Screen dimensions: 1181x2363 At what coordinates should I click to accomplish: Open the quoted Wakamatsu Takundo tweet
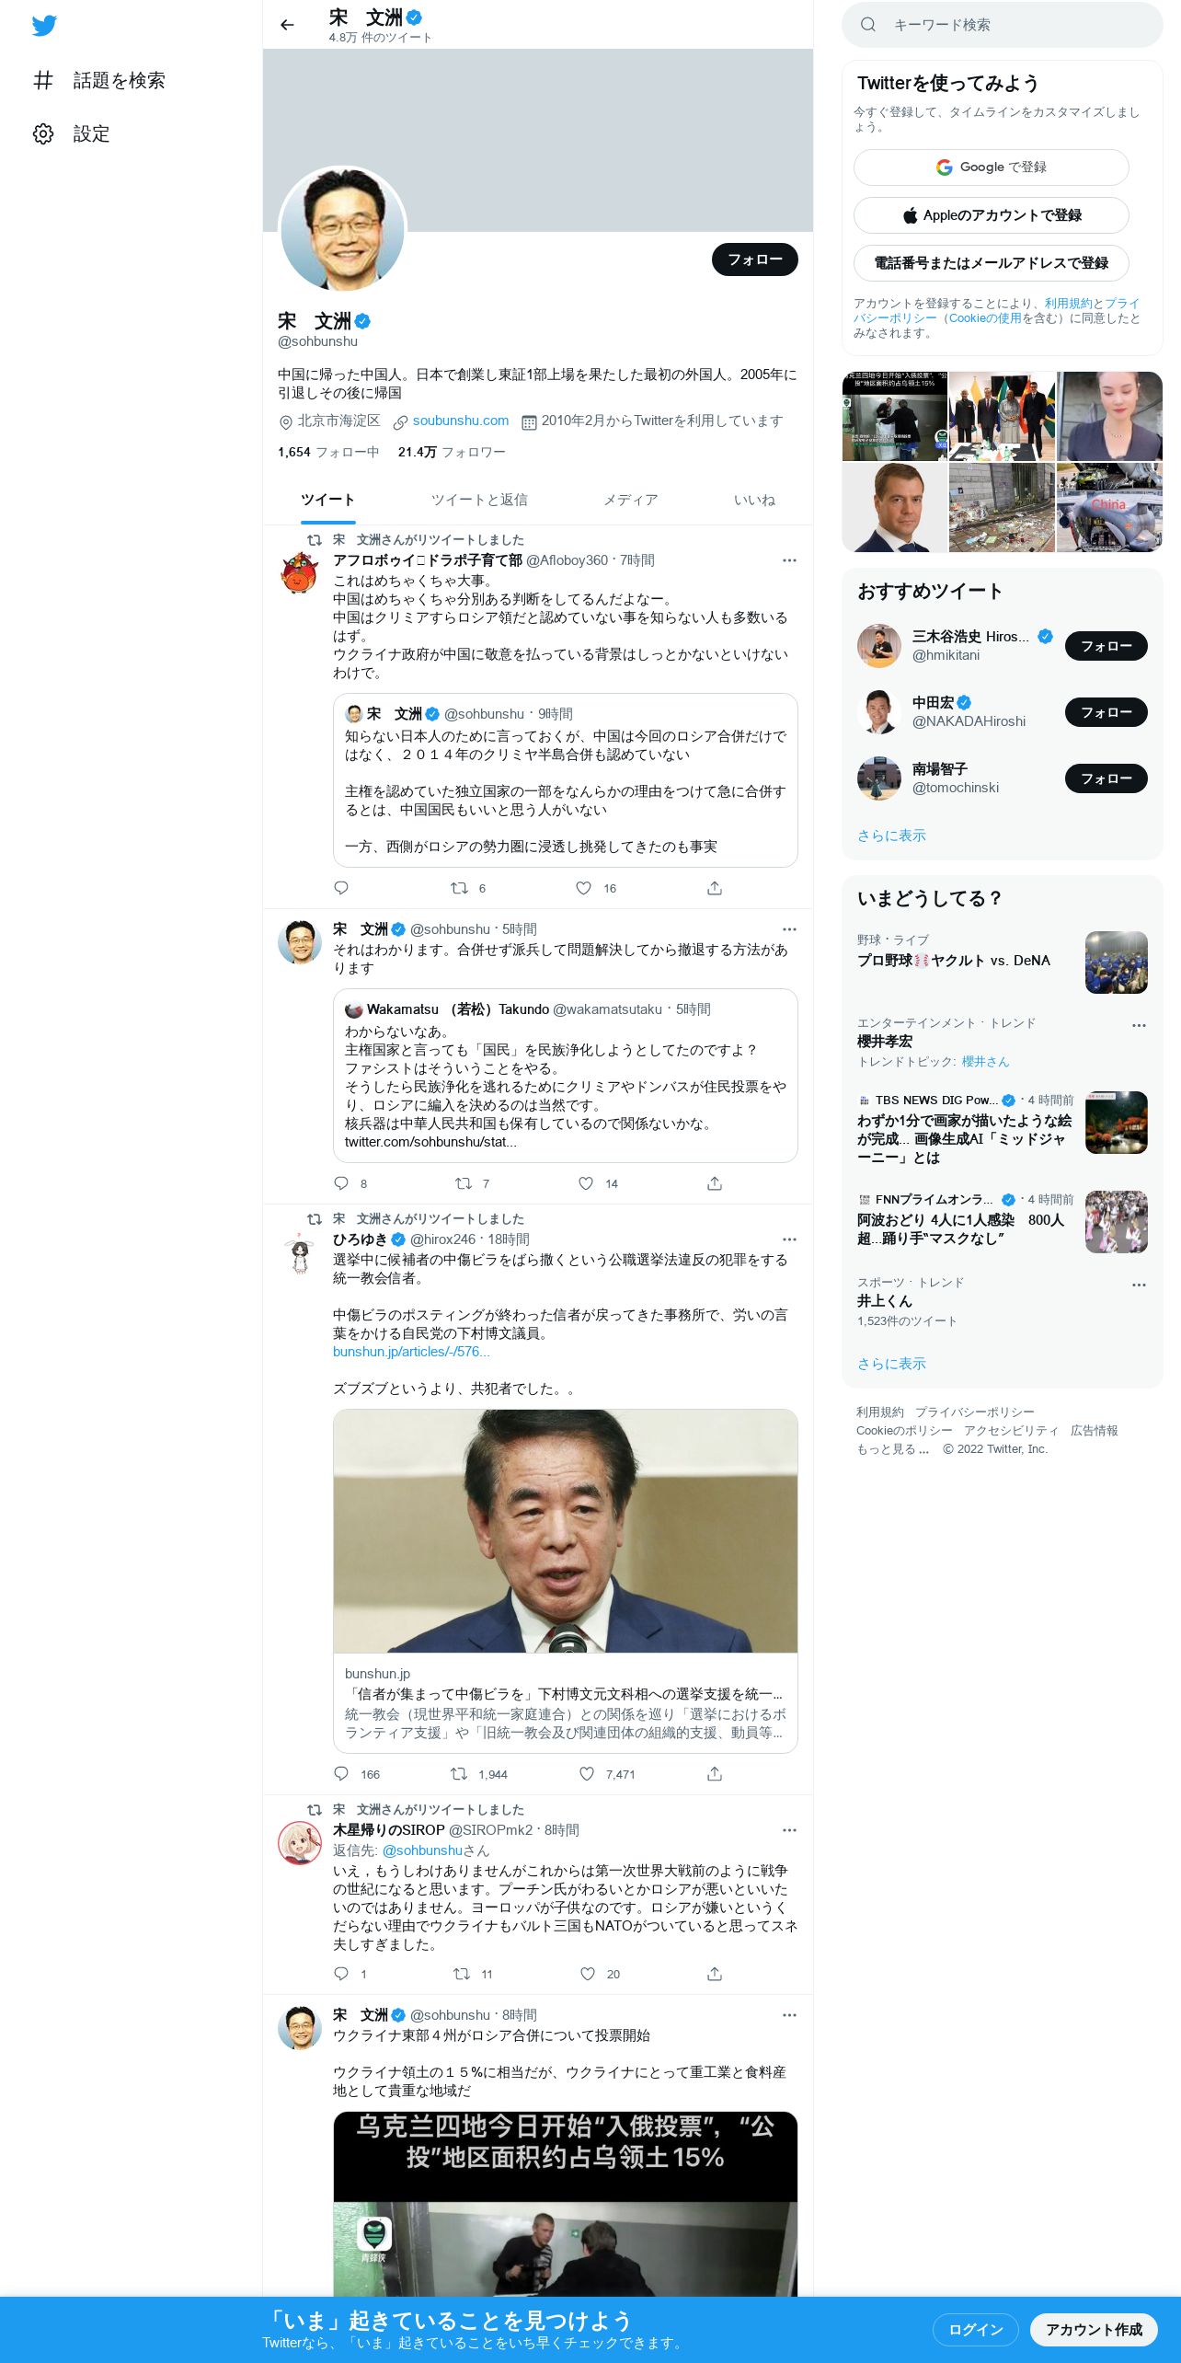566,1076
